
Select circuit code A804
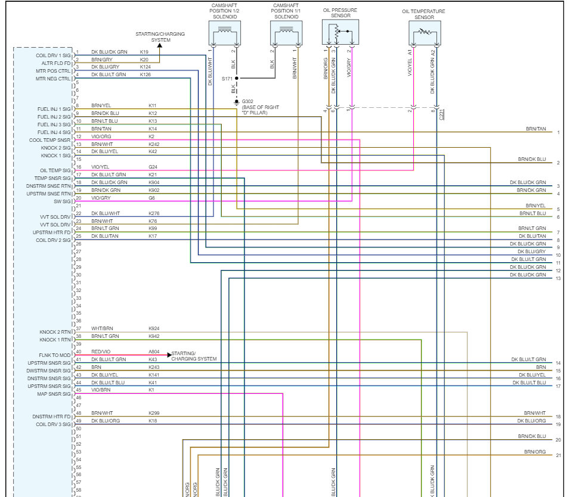pyautogui.click(x=154, y=352)
